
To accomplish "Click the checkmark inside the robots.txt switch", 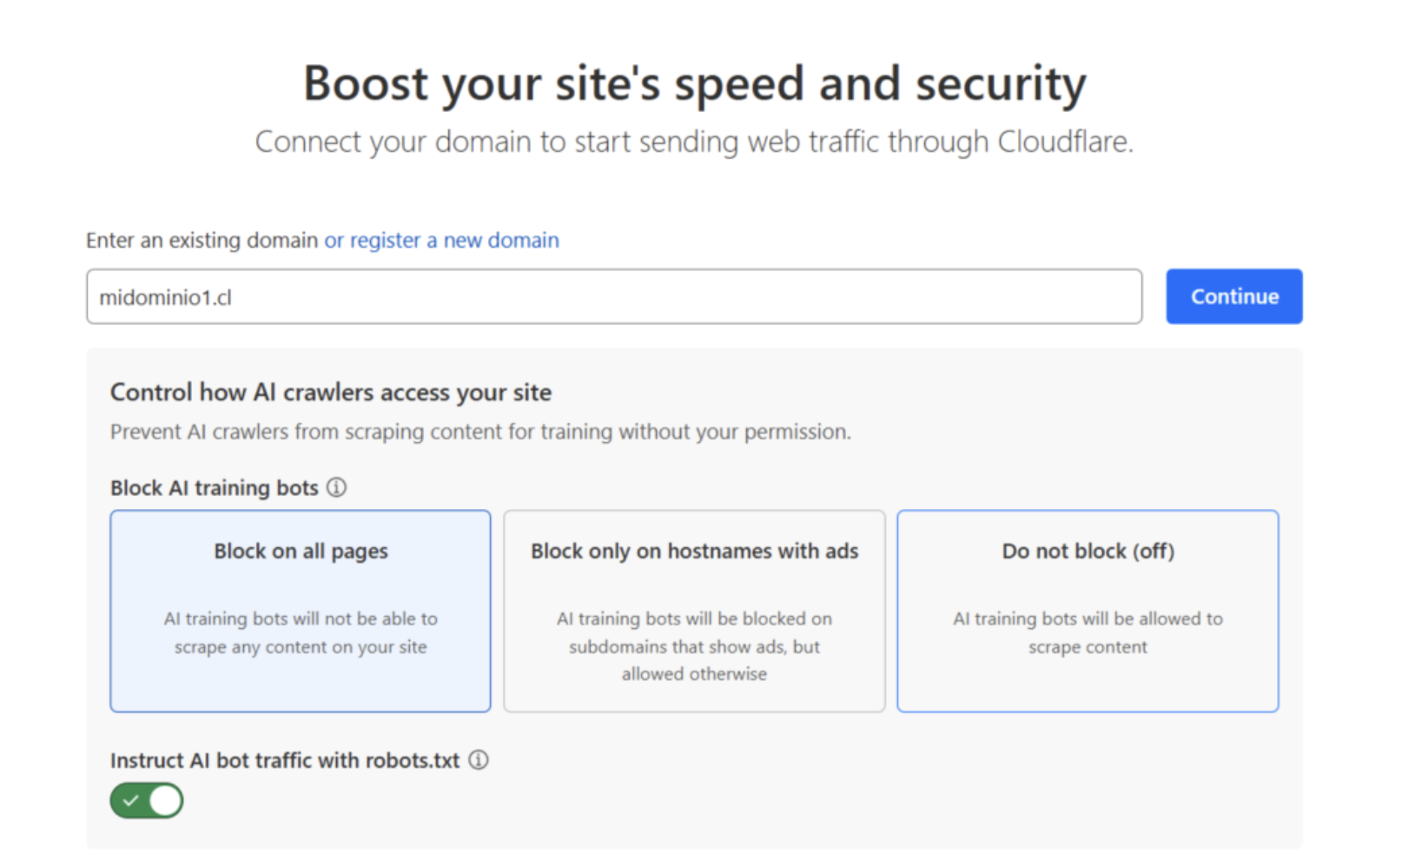I will [130, 801].
